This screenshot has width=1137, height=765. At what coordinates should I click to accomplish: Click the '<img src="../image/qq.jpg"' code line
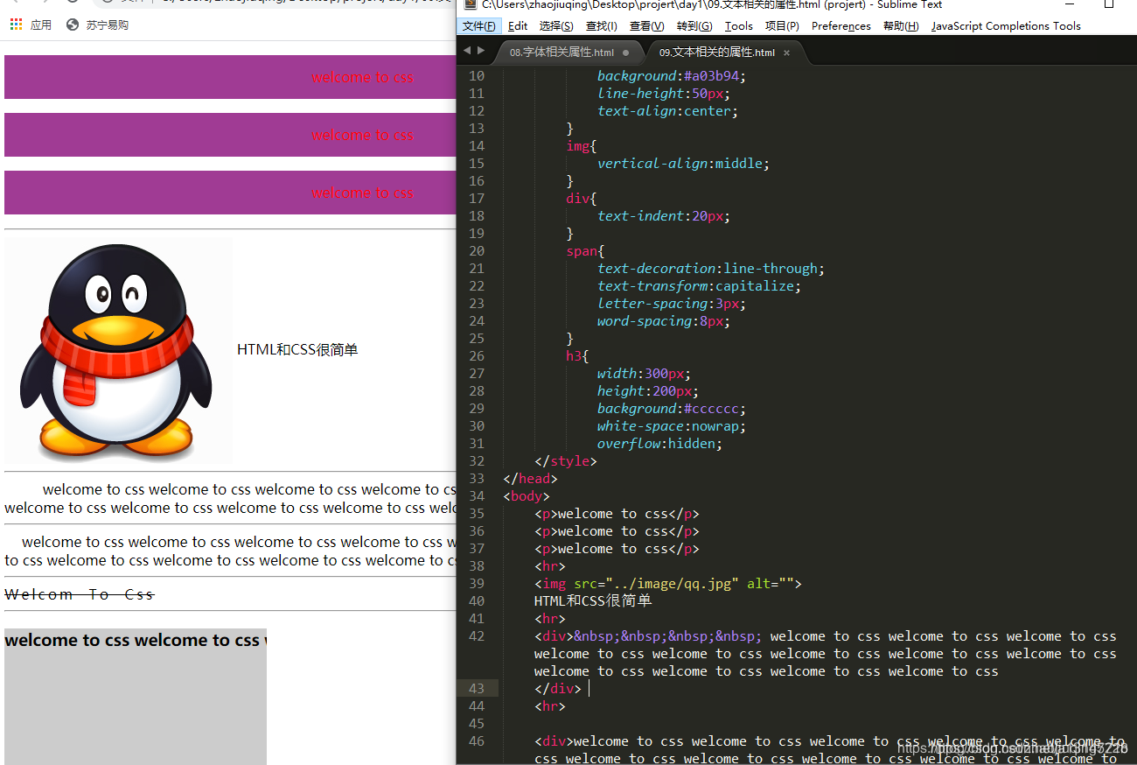point(668,584)
